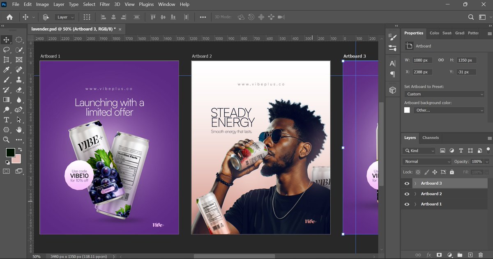The height and width of the screenshot is (259, 493).
Task: Select the Hand tool
Action: point(19,130)
